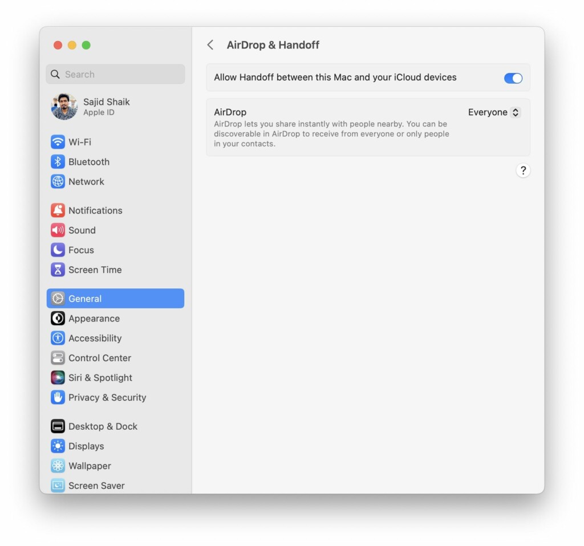This screenshot has width=584, height=546.
Task: Click the Screen Saver label in sidebar
Action: [x=96, y=486]
